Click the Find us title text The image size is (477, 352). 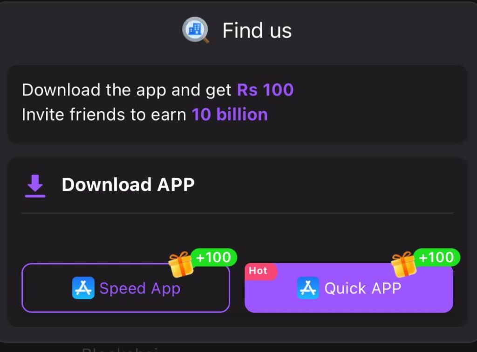pos(257,30)
